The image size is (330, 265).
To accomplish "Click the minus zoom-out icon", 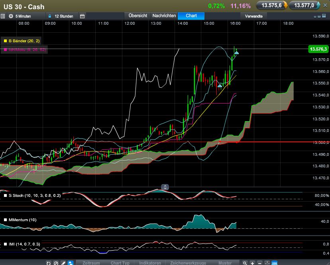I will point(260,263).
